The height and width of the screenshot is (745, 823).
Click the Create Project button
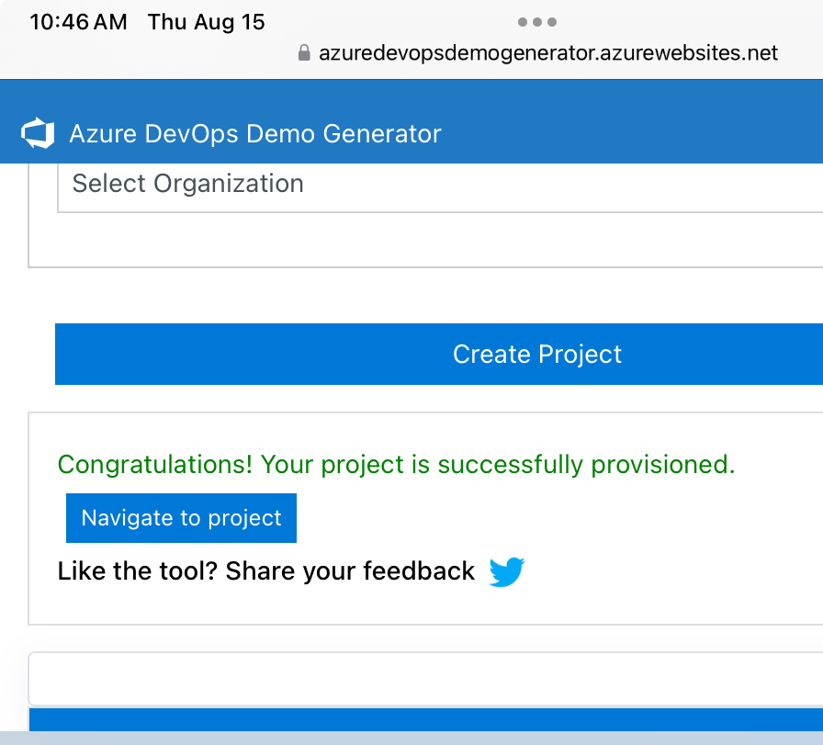[x=439, y=354]
